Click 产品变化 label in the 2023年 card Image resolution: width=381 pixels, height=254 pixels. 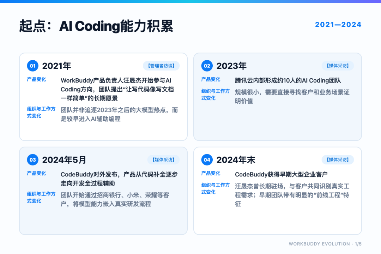pyautogui.click(x=211, y=79)
